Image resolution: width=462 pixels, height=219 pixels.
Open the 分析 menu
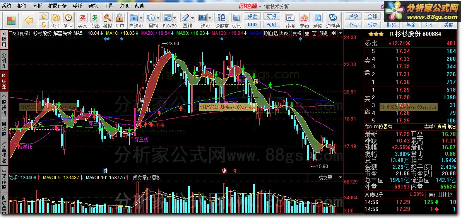point(37,6)
